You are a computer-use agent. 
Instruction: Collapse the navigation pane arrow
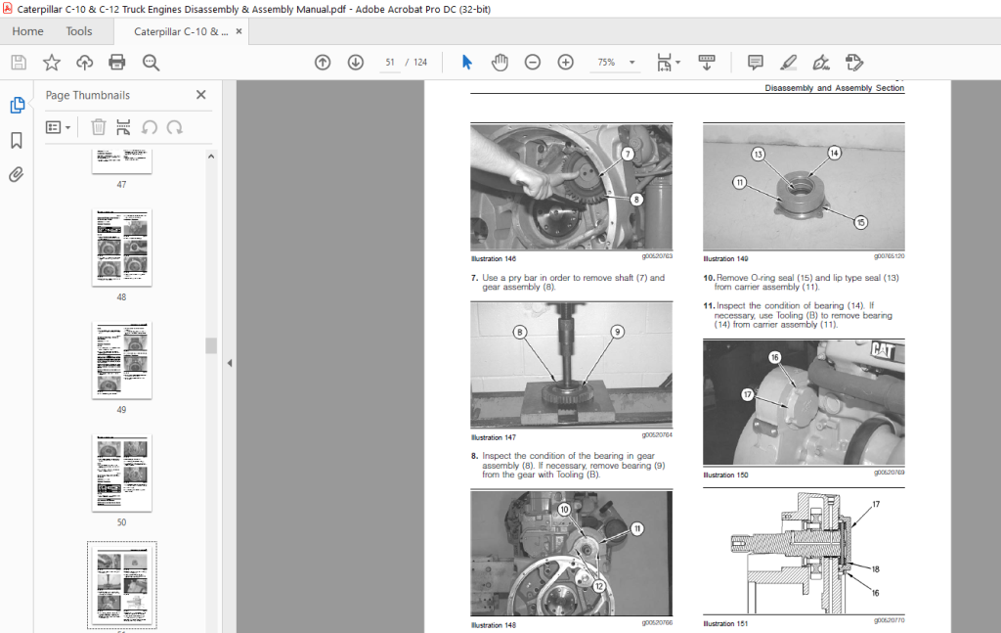point(230,363)
